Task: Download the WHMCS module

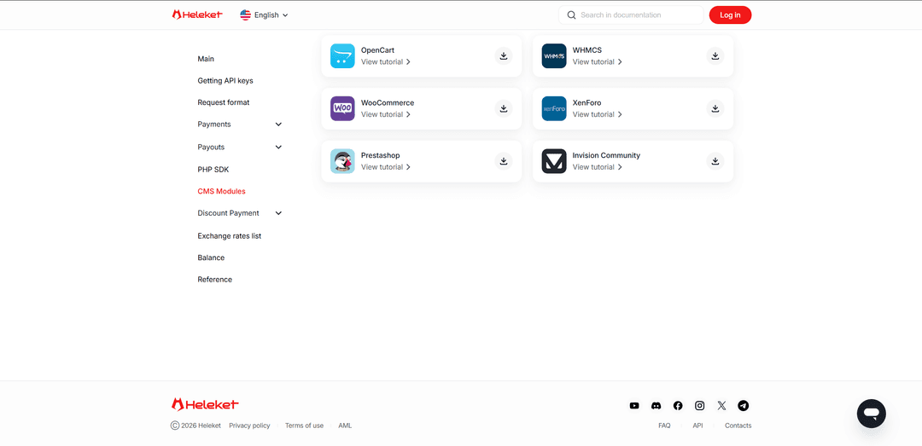Action: point(715,56)
